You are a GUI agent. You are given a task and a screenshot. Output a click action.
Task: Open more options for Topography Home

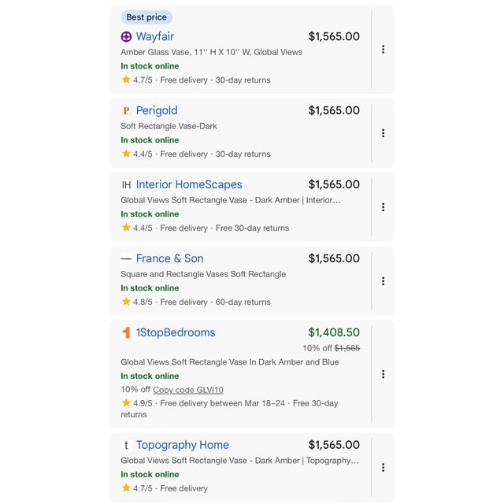[x=383, y=467]
